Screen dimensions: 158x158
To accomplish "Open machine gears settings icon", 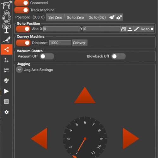I will (x=119, y=17).
